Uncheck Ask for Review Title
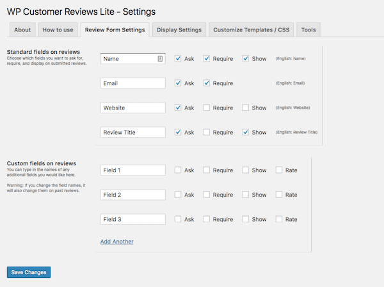The width and height of the screenshot is (384, 287). (x=178, y=132)
